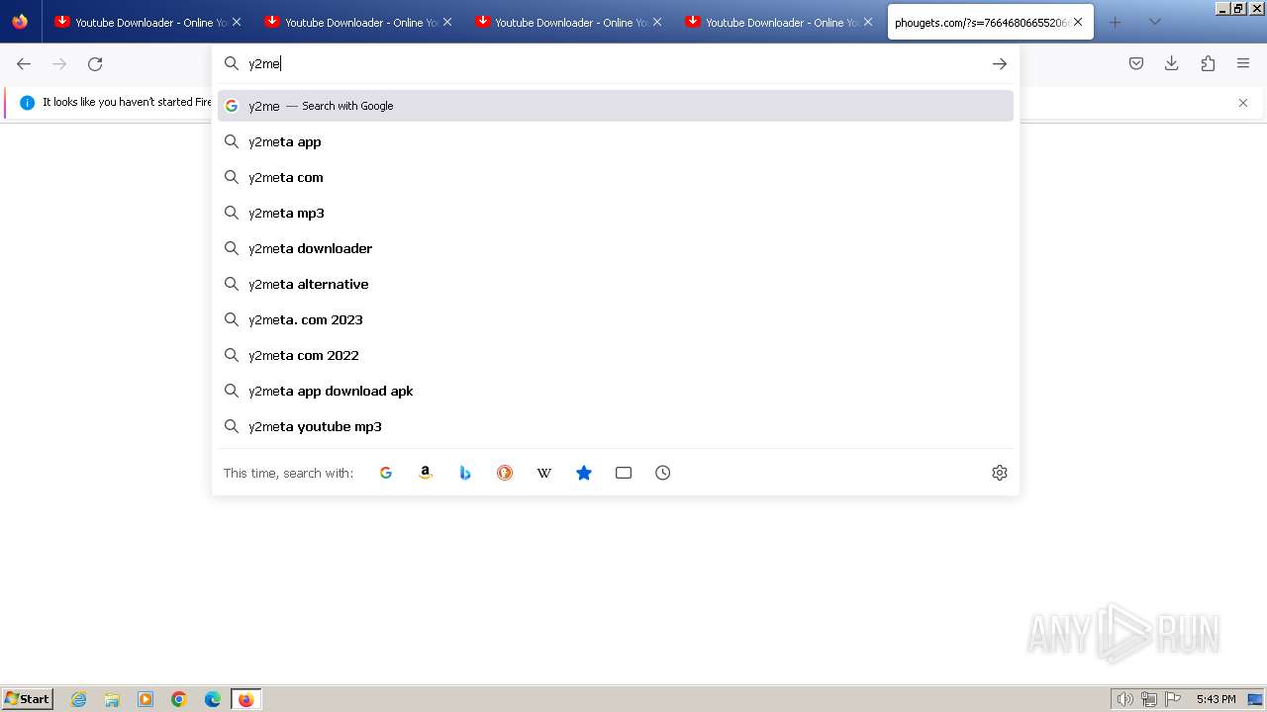The image size is (1267, 712).
Task: Select suggestion 'y2meta com 2022'
Action: pyautogui.click(x=616, y=355)
